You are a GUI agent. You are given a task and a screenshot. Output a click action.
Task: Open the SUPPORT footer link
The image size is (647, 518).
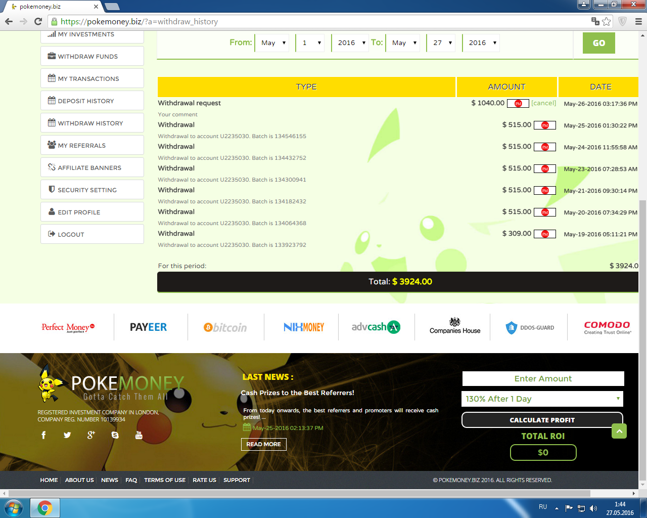pyautogui.click(x=237, y=480)
